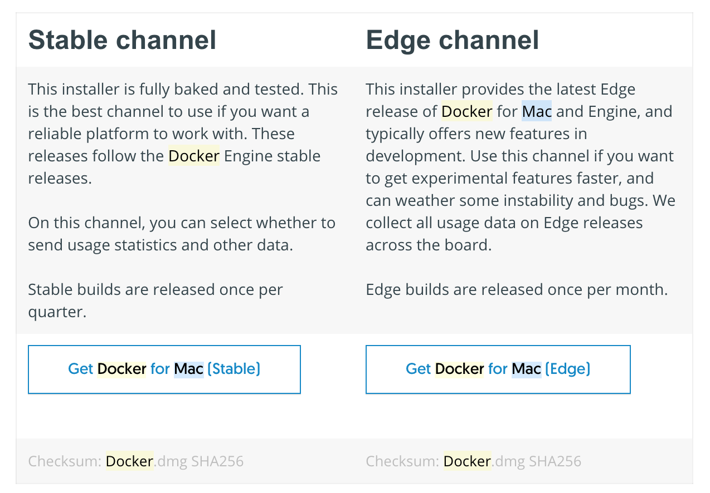This screenshot has width=710, height=493.
Task: Click highlighted Docker word inside Edge button
Action: 459,369
